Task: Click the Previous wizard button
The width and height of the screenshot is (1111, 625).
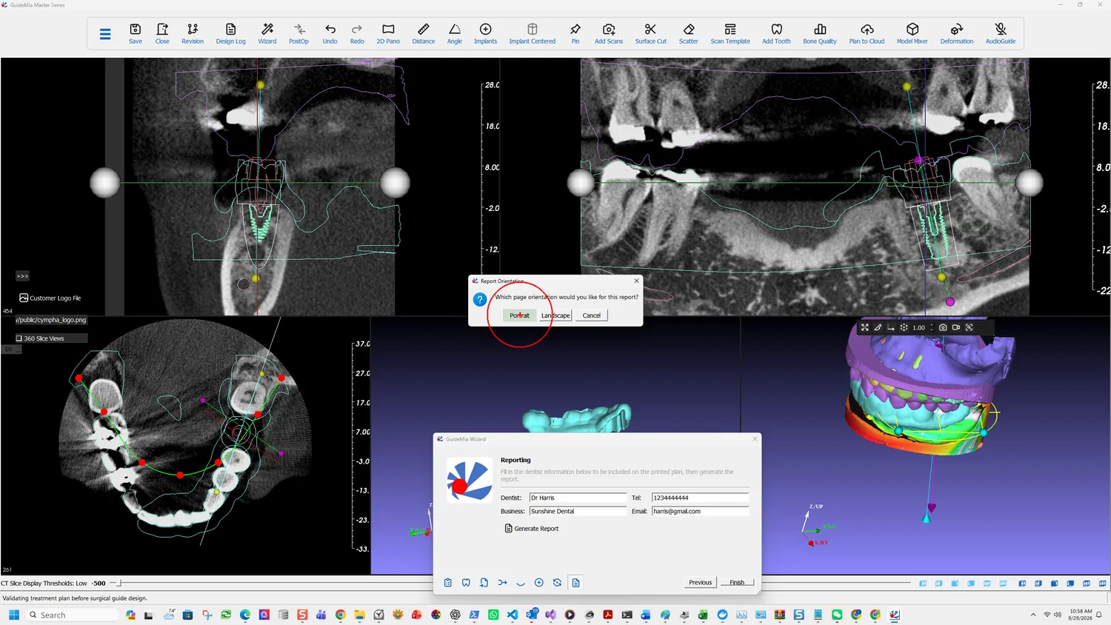Action: click(x=700, y=583)
